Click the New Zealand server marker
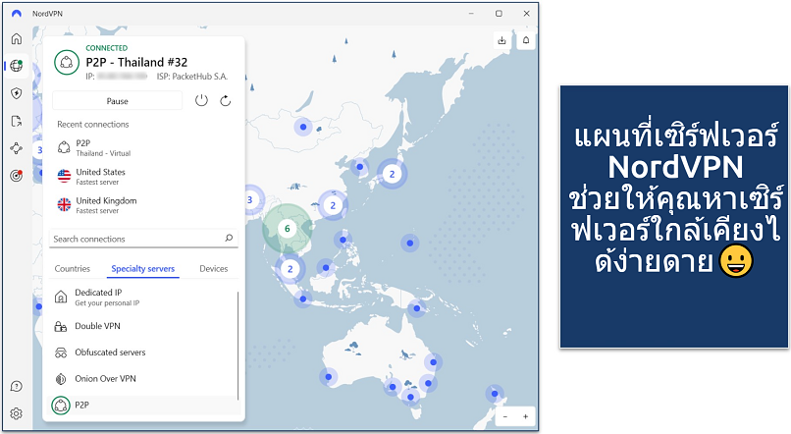The height and width of the screenshot is (434, 791). tap(495, 394)
